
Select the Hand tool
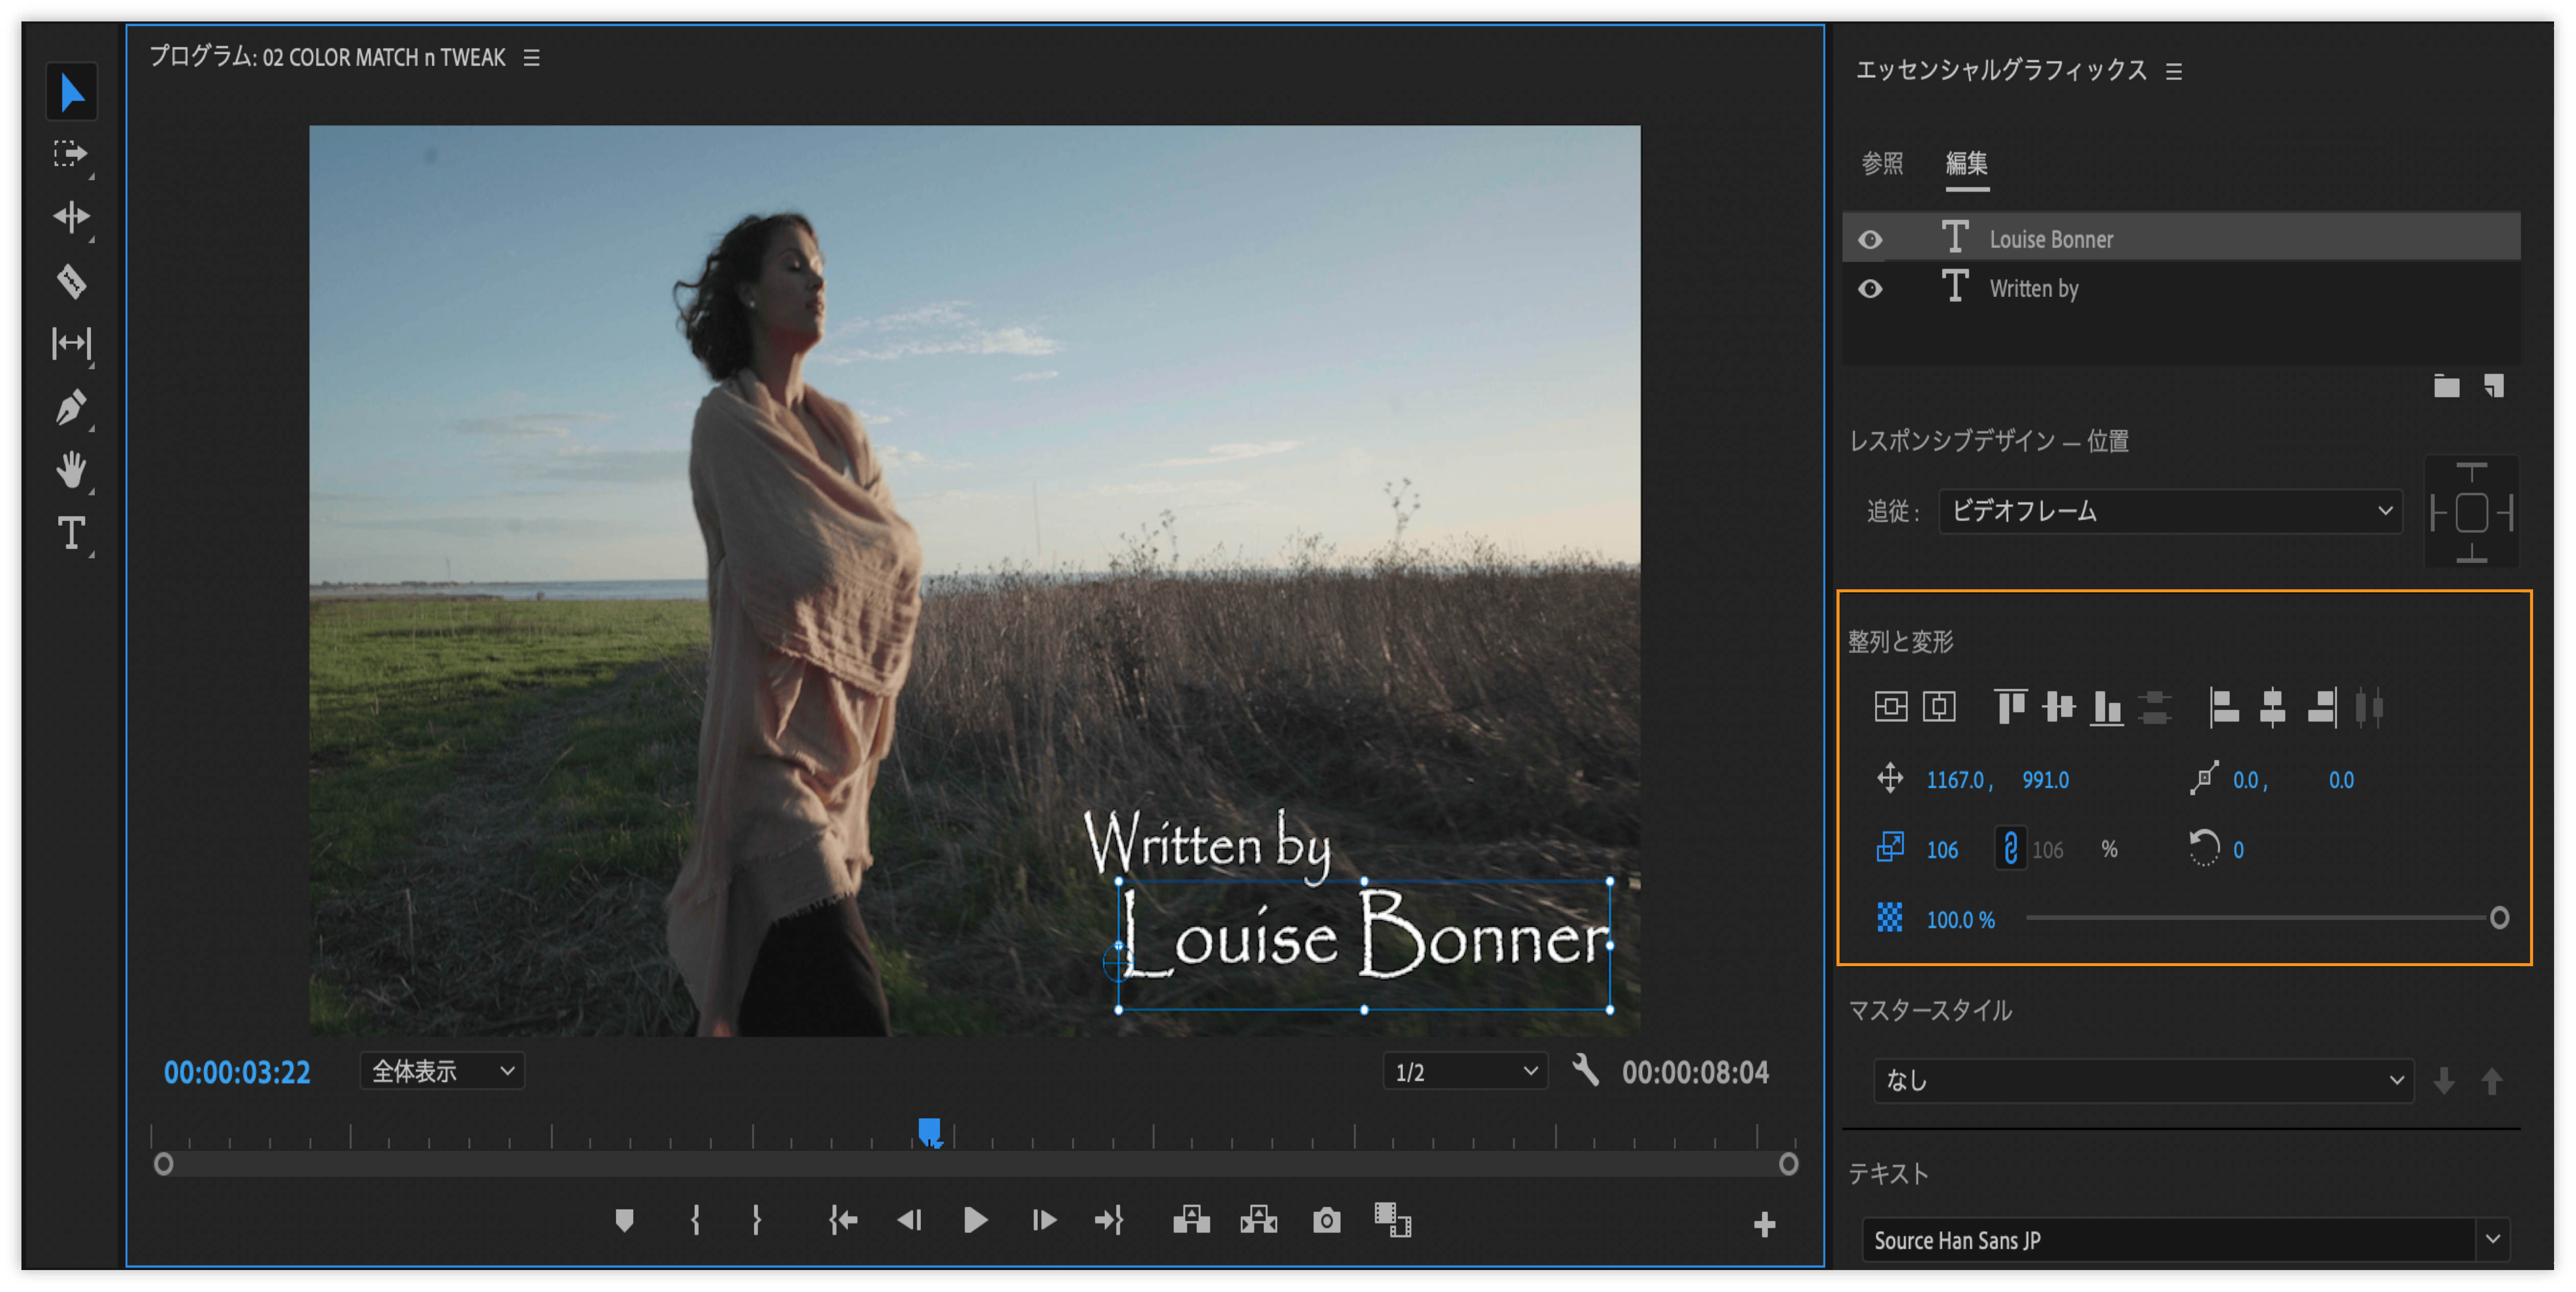pyautogui.click(x=71, y=470)
